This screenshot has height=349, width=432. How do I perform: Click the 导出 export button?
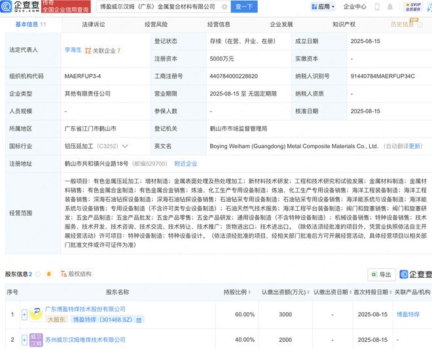(x=382, y=274)
